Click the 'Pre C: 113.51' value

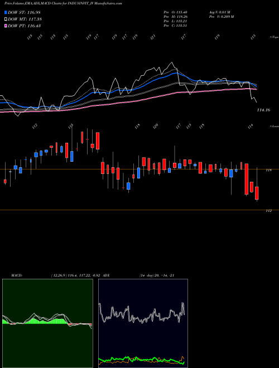click(x=175, y=26)
